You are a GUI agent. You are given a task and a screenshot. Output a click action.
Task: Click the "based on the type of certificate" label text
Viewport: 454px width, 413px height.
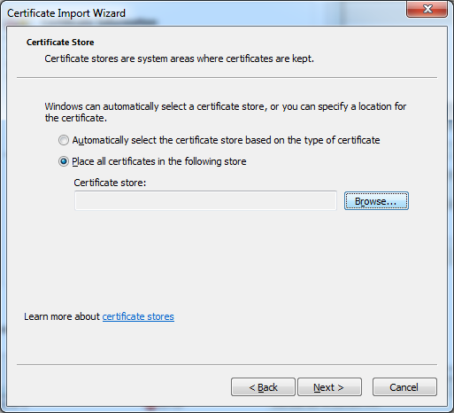click(x=312, y=140)
